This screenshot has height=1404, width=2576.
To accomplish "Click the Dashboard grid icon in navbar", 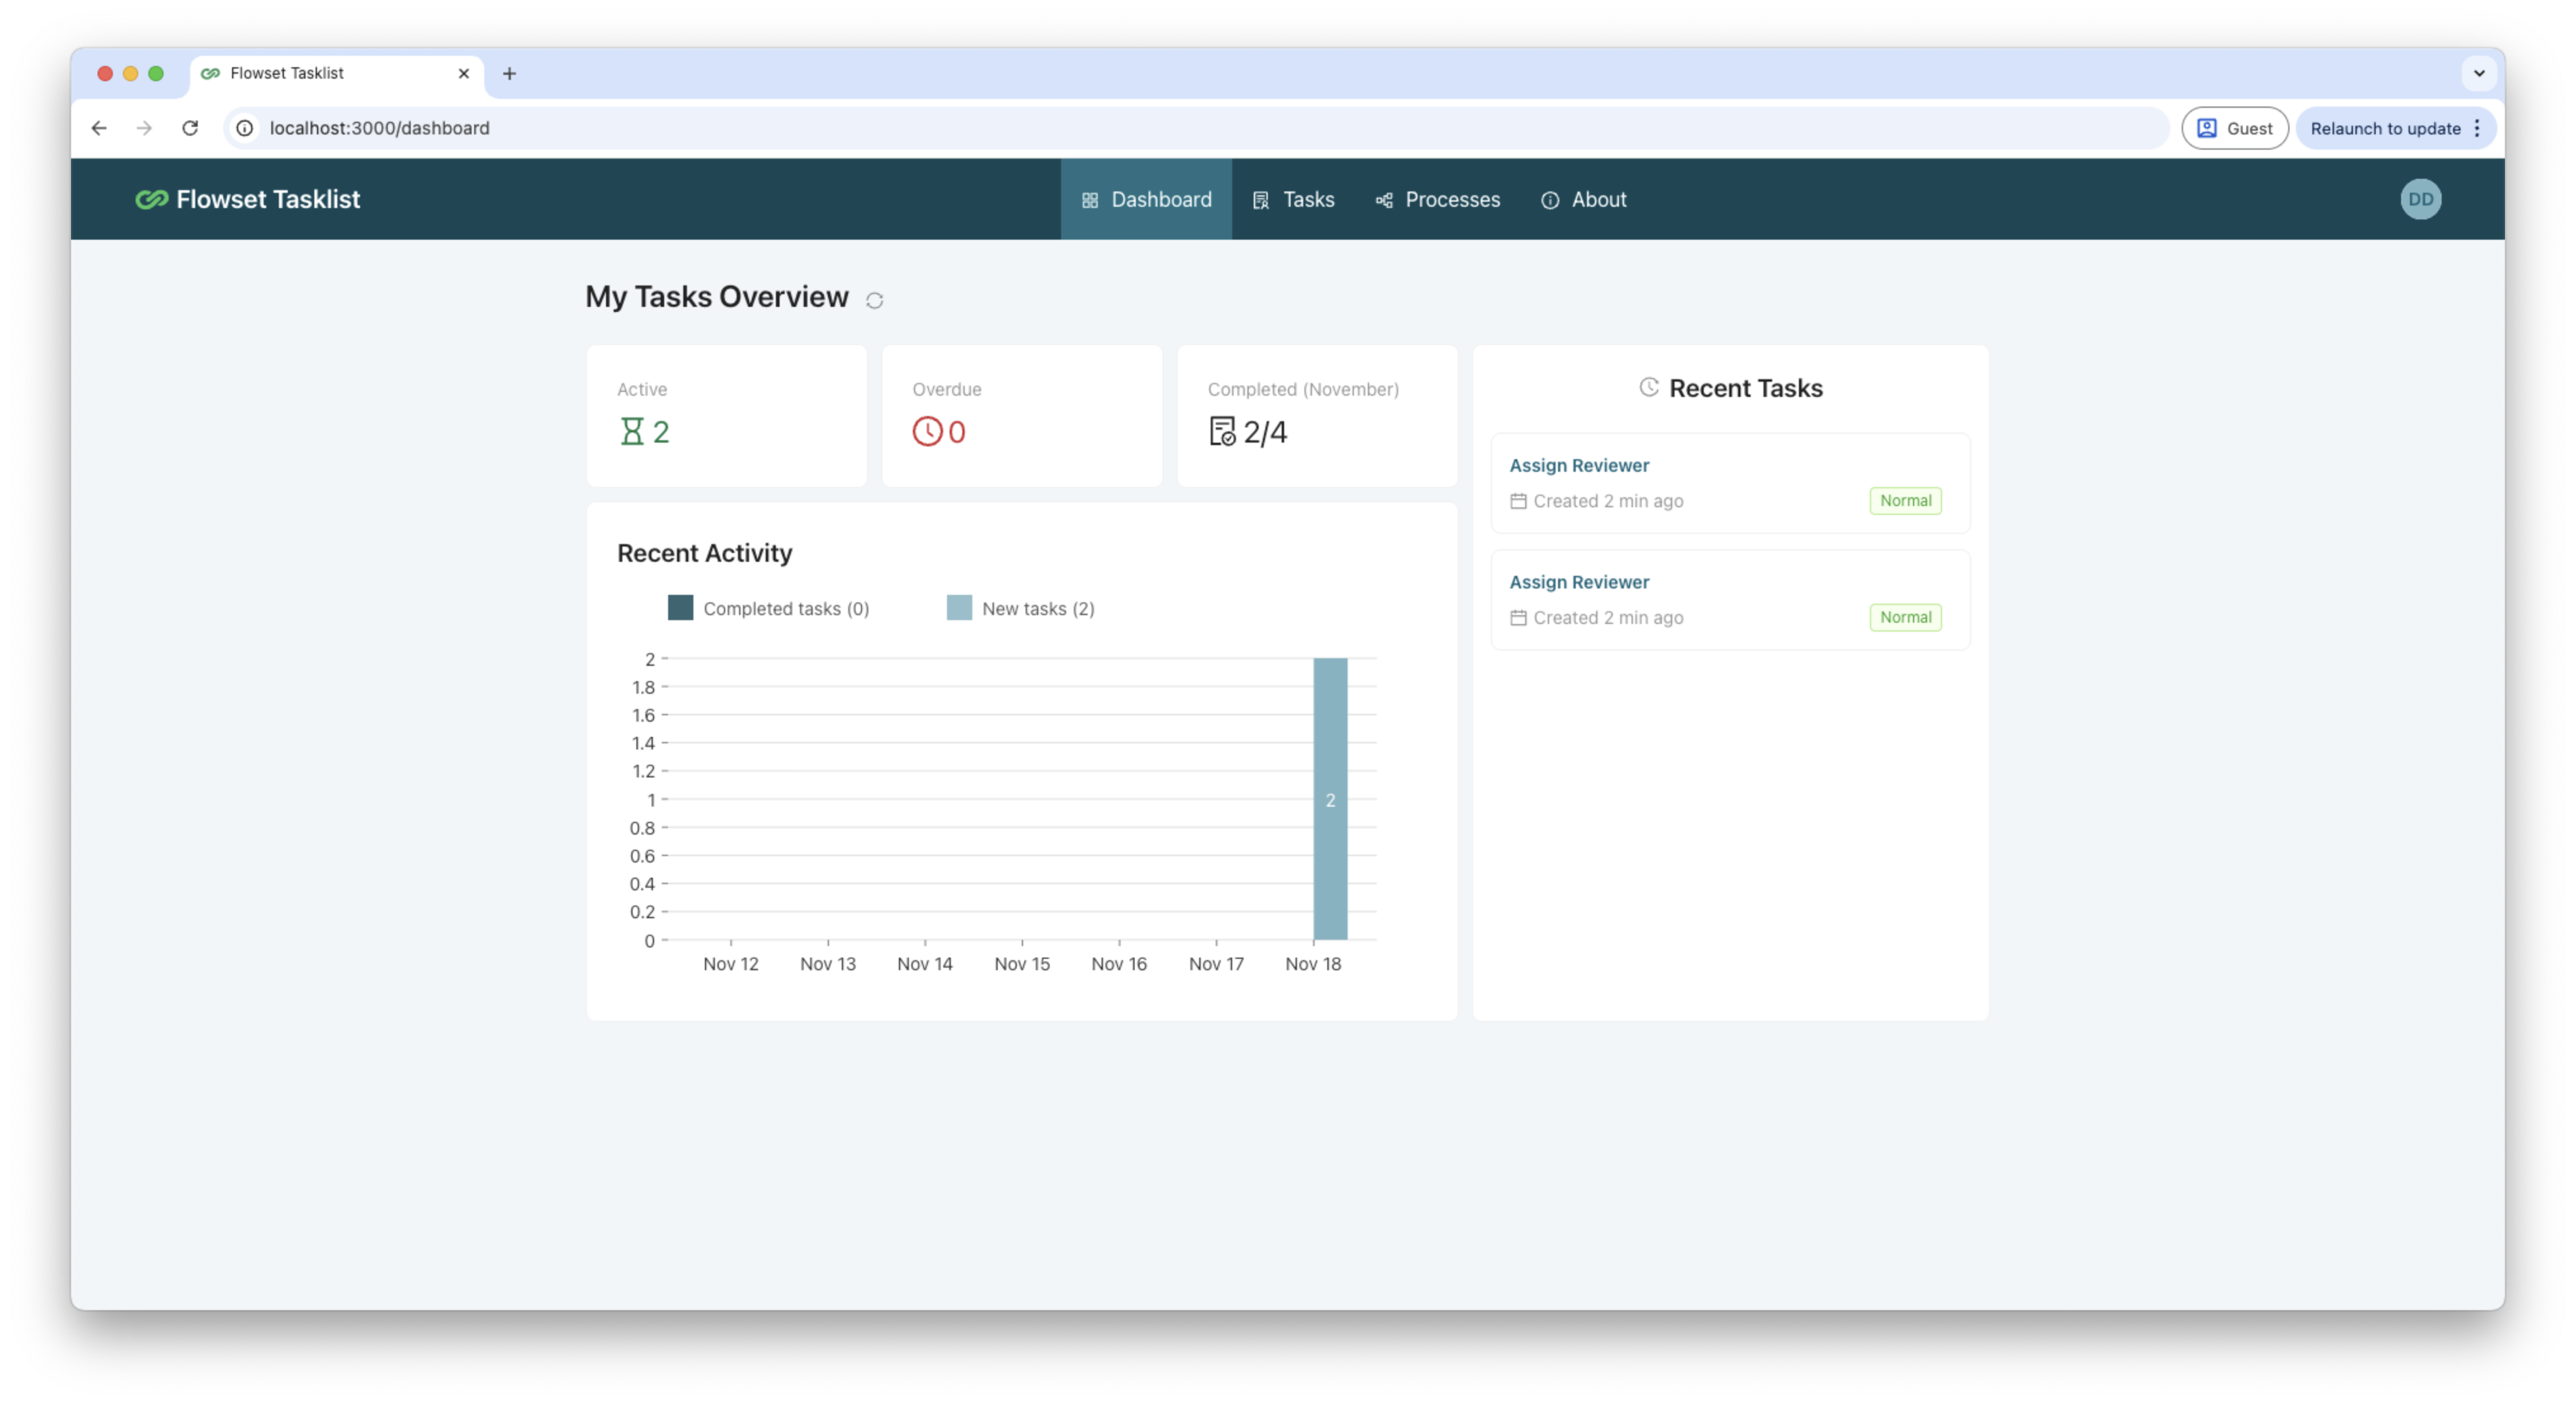I will click(x=1089, y=199).
